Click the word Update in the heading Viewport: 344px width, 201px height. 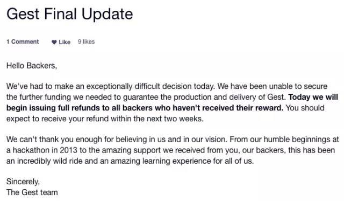(107, 15)
